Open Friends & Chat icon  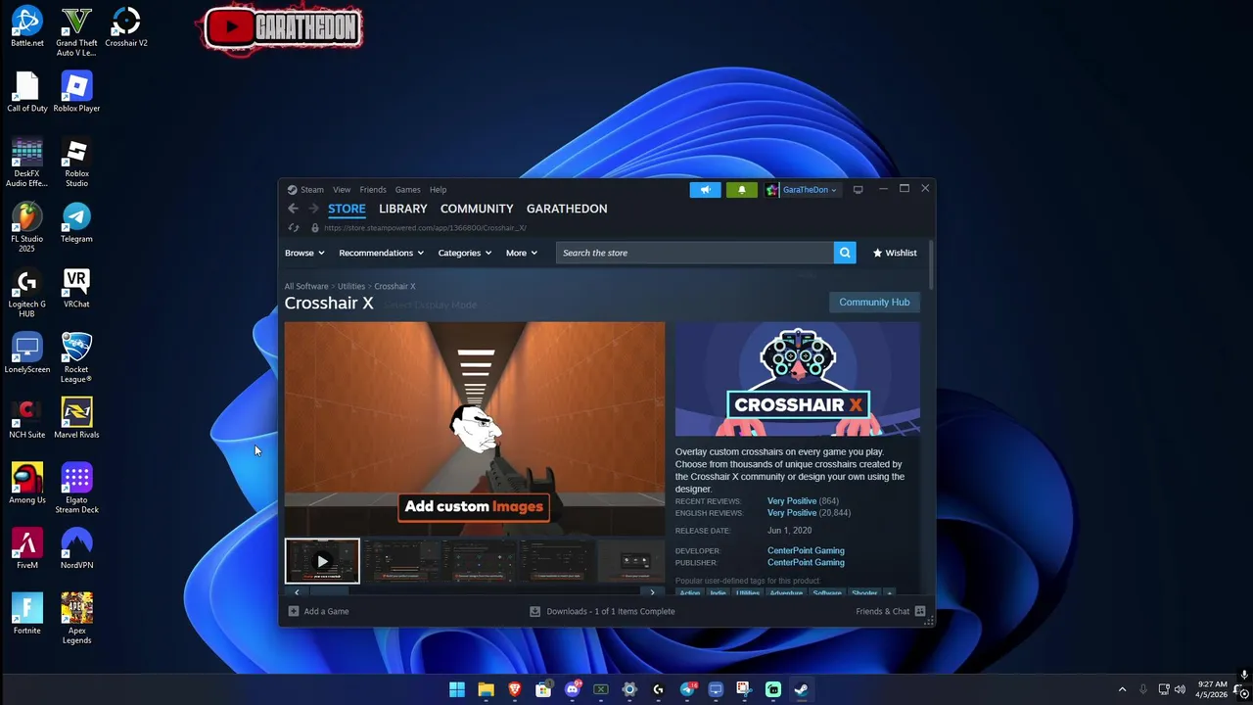tap(919, 611)
